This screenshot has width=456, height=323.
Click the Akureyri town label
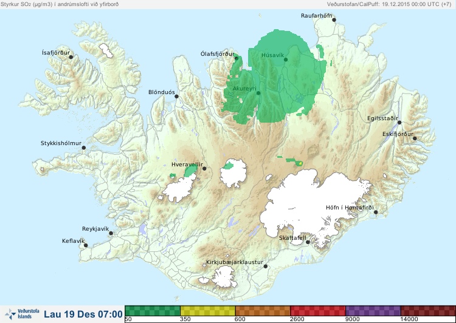click(x=244, y=89)
